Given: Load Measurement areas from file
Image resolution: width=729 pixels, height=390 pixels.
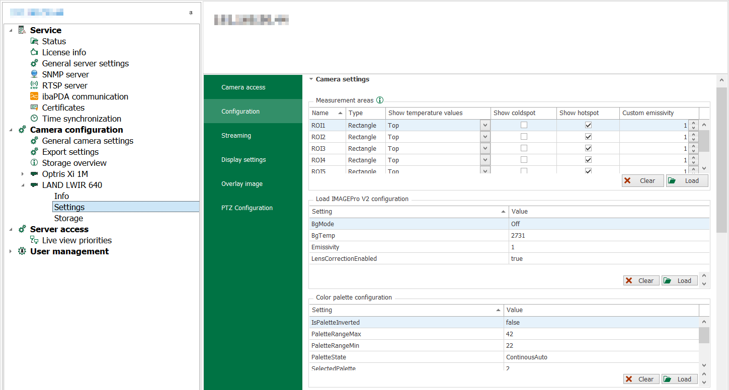Looking at the screenshot, I should (x=687, y=180).
